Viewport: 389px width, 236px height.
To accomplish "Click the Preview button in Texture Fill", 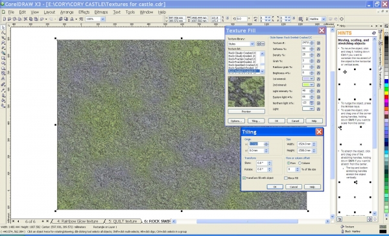I will (246, 112).
